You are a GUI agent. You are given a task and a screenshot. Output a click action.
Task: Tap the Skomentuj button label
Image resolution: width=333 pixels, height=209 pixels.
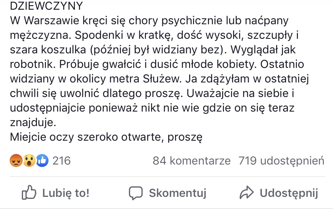177,193
